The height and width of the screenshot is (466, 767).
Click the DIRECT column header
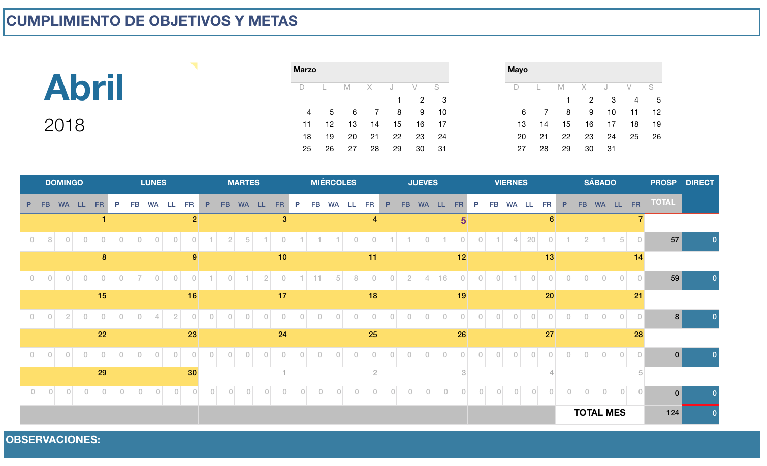[699, 183]
